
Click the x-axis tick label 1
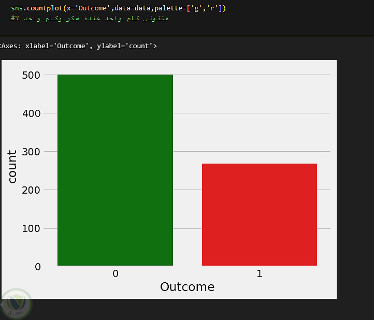[x=259, y=273]
